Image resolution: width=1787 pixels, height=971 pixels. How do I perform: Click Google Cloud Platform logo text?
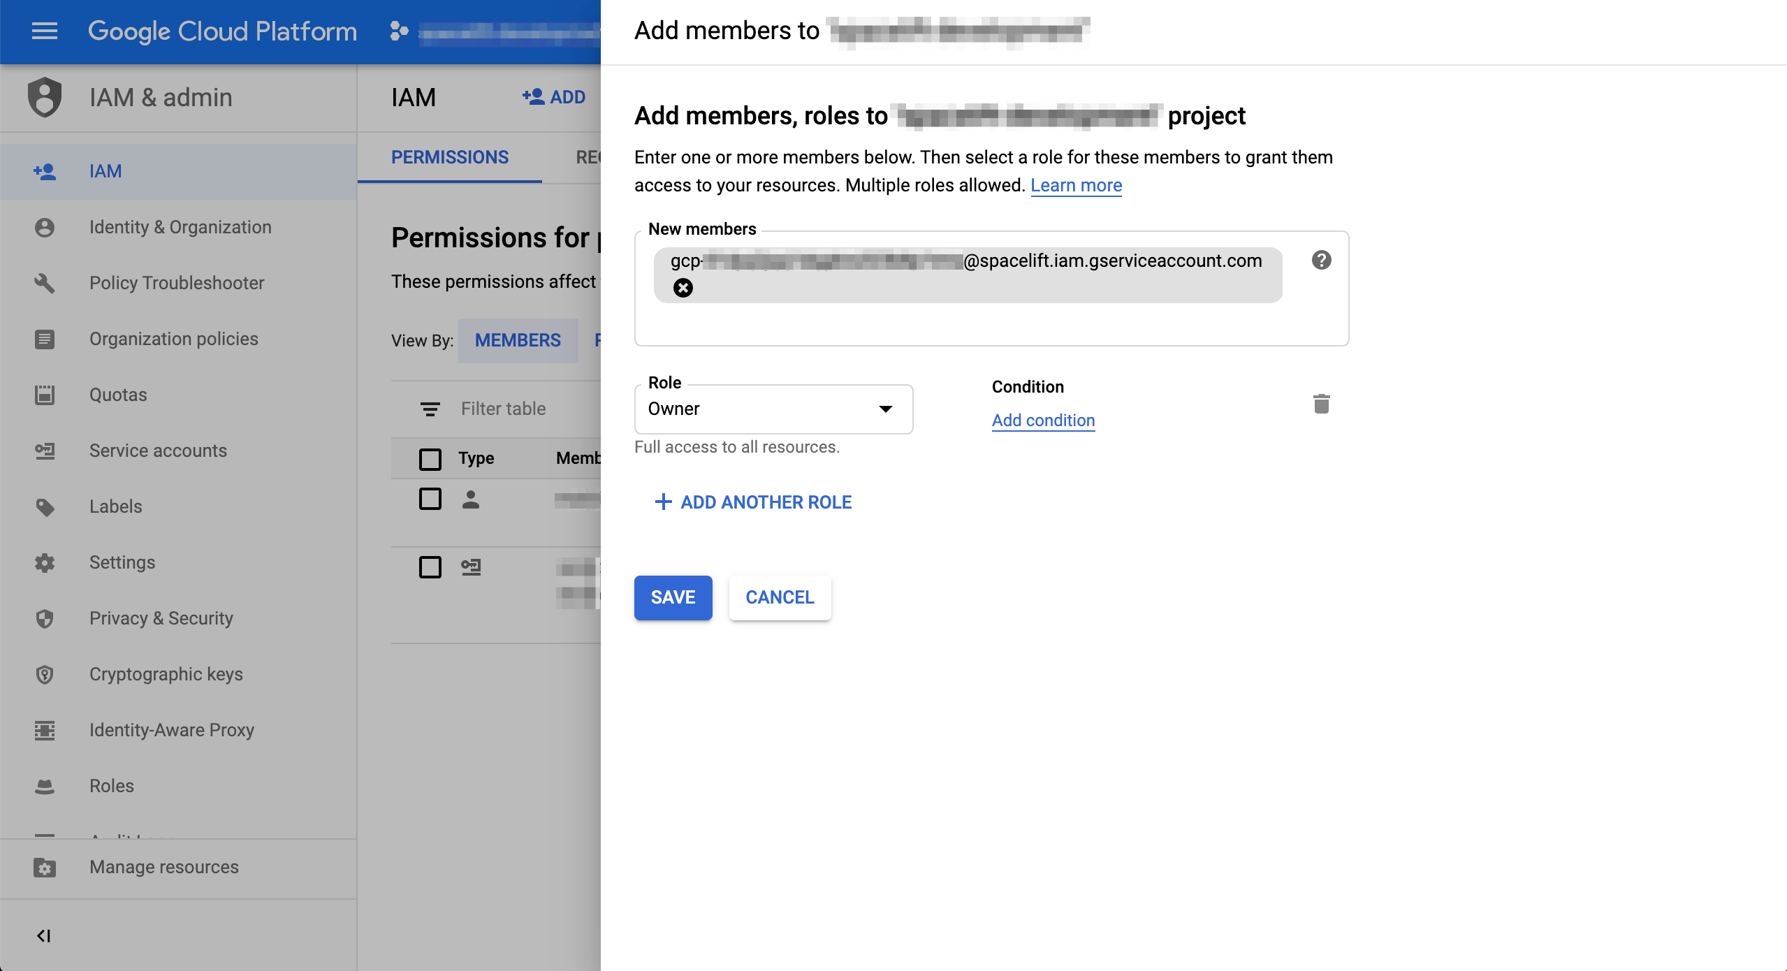pyautogui.click(x=222, y=31)
